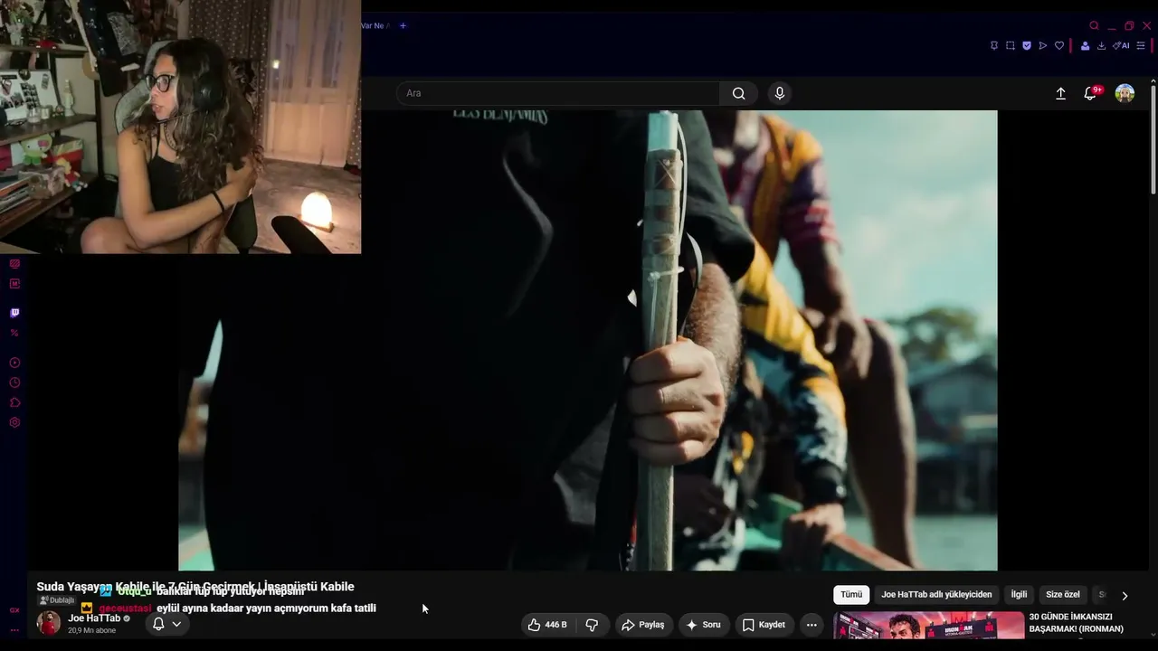Go to the Joe HaTTab channel name link
Screen dimensions: 1158x651
coord(94,618)
